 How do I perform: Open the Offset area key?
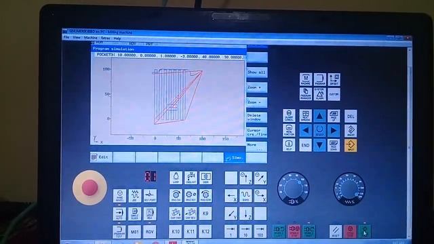point(334,79)
